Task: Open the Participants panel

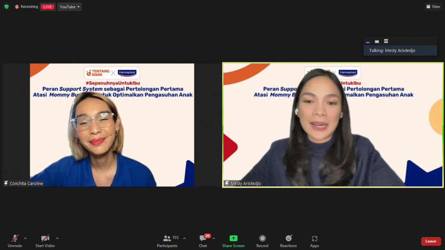Action: 167,241
